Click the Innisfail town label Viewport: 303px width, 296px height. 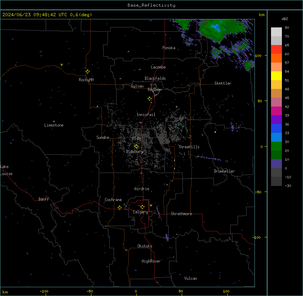tap(146, 115)
